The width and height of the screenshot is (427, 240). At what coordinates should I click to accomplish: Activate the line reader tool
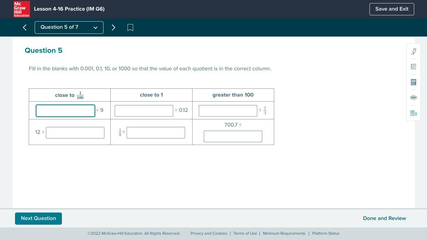(413, 97)
